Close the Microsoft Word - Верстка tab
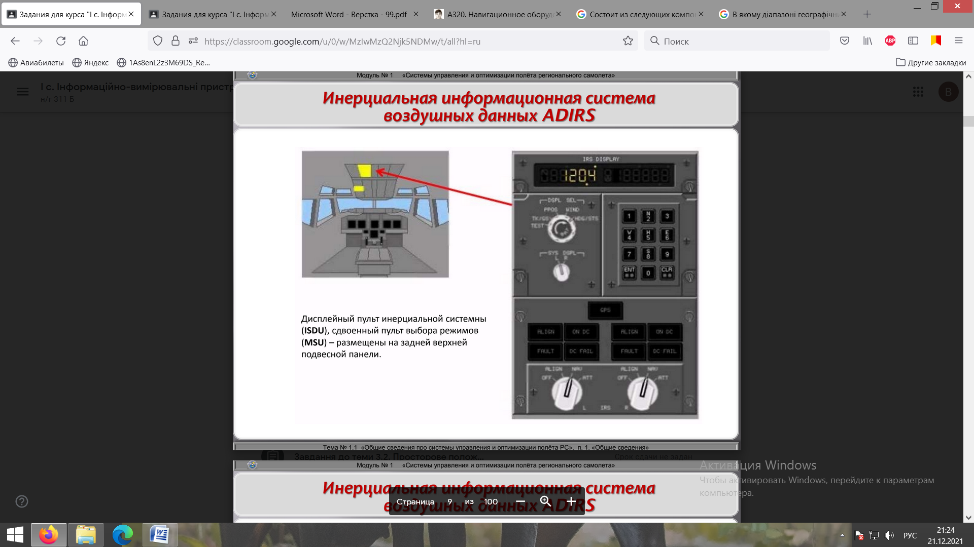974x547 pixels. tap(416, 14)
